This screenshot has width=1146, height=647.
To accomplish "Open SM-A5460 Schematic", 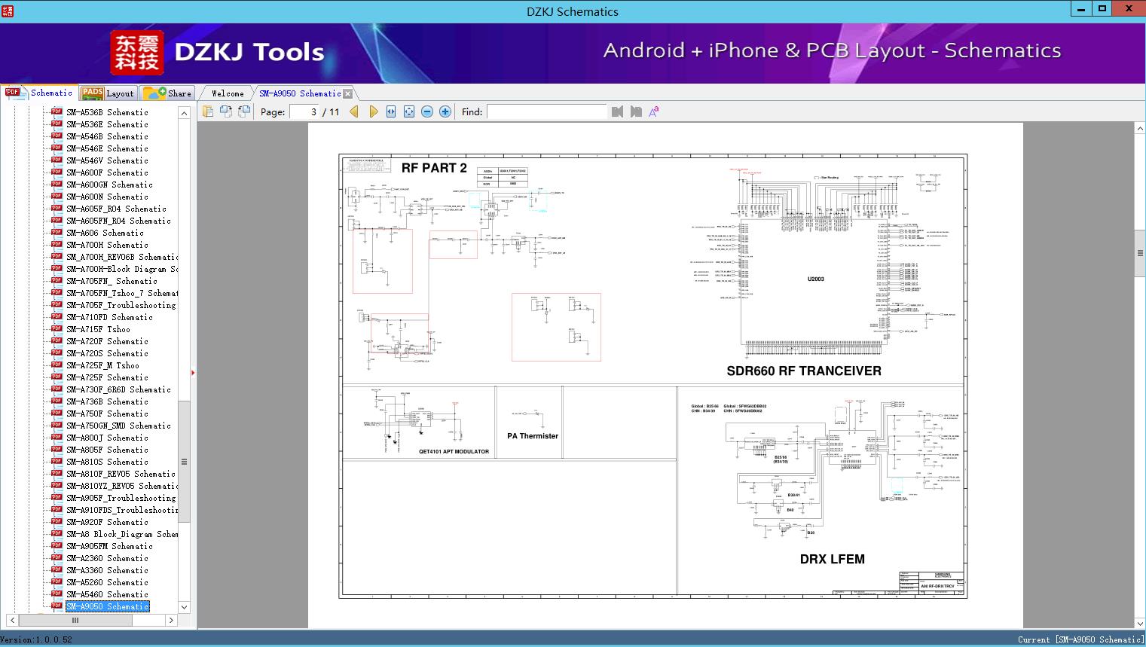I will (107, 594).
